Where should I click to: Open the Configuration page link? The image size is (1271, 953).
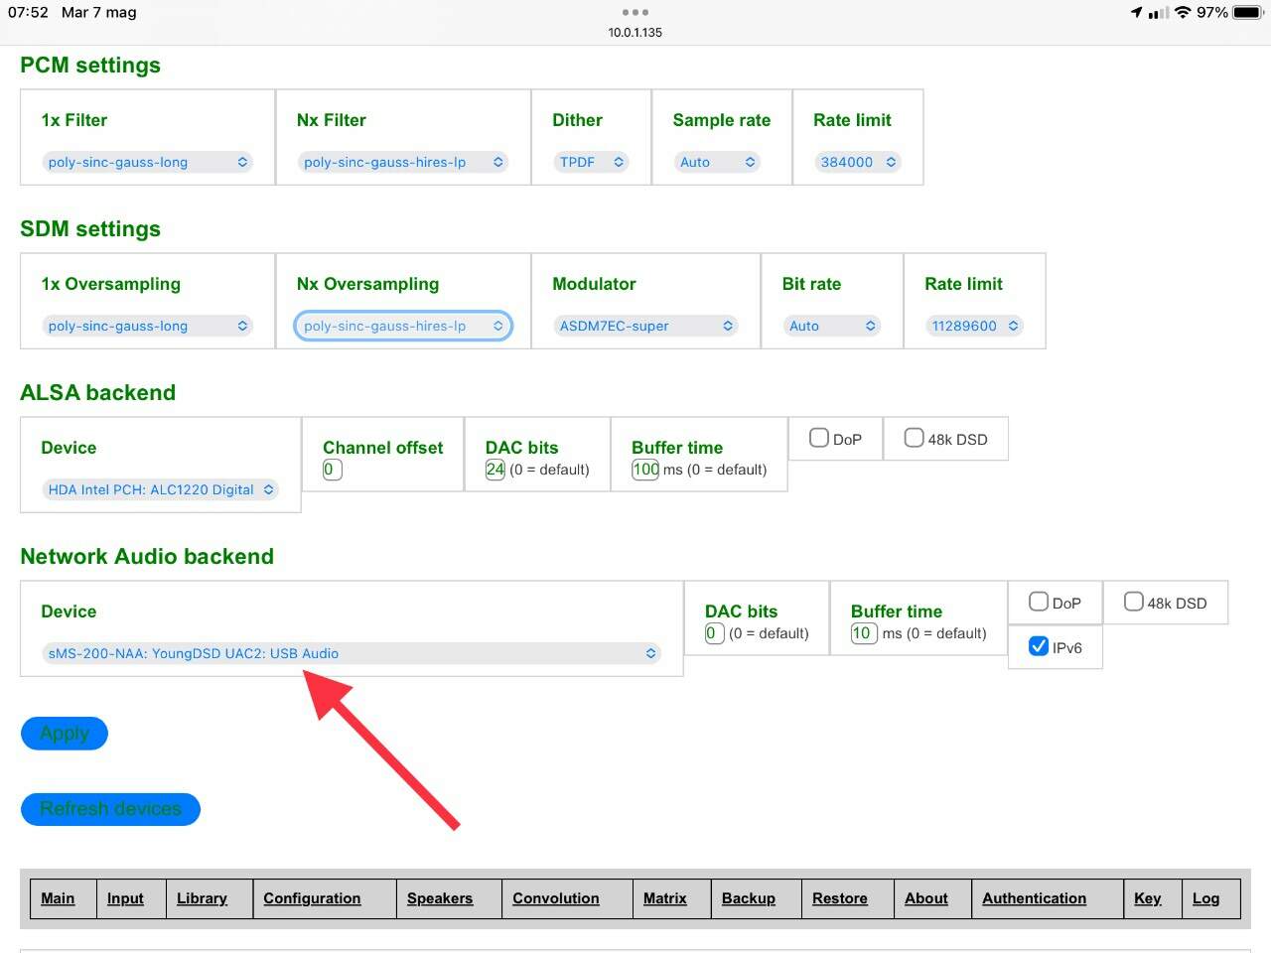pyautogui.click(x=312, y=898)
